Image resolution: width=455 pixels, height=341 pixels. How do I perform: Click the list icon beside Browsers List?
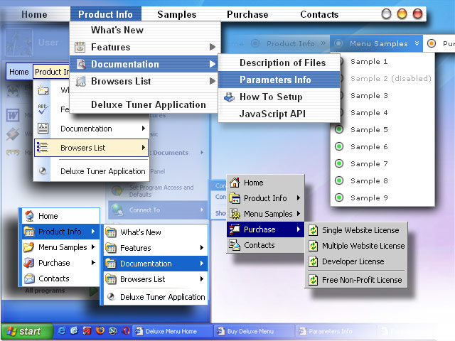43,148
